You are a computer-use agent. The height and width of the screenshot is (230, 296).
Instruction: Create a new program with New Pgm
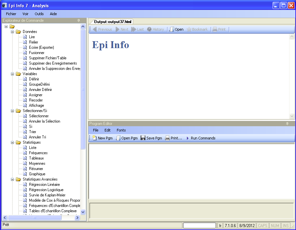tap(103, 138)
